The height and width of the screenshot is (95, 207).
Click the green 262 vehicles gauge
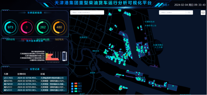click(43, 27)
